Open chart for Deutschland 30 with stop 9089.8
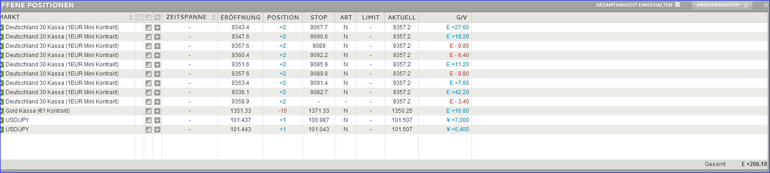This screenshot has height=173, width=770. (x=148, y=74)
